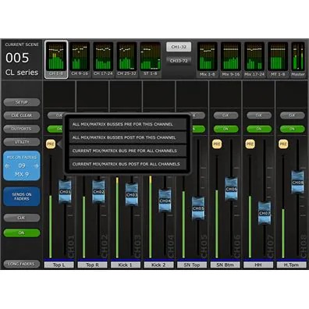
Task: Click the CH05 fader knob
Action: [198, 208]
